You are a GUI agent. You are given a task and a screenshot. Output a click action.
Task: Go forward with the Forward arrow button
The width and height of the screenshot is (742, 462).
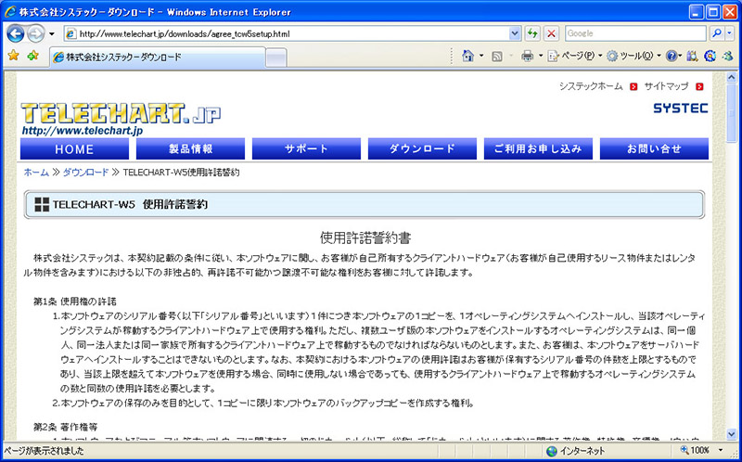pyautogui.click(x=35, y=33)
